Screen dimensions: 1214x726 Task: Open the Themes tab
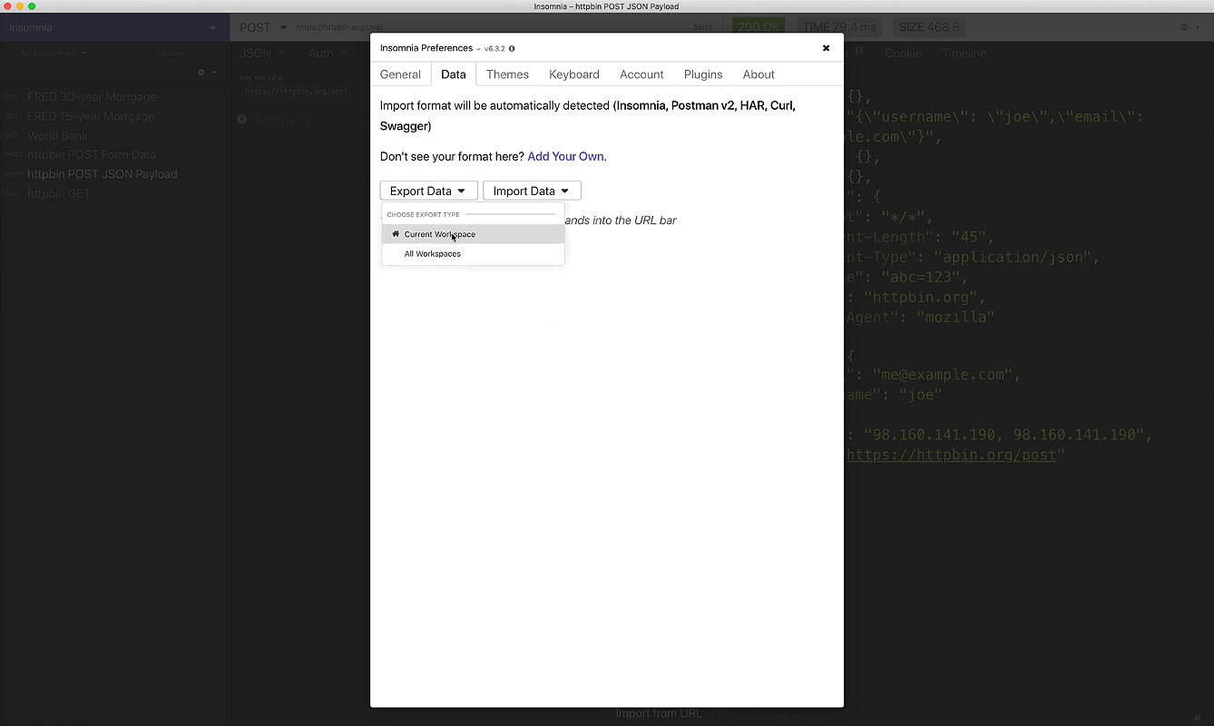(507, 74)
